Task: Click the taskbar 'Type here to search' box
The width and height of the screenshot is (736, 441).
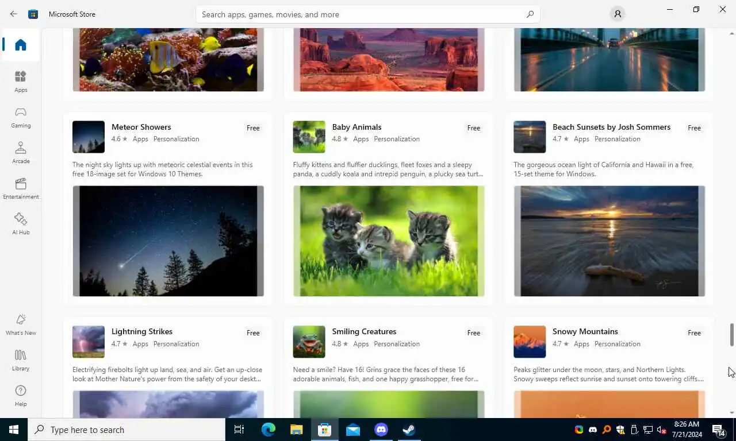Action: 126,430
